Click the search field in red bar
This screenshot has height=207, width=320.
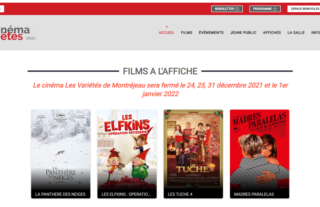tap(2, 9)
